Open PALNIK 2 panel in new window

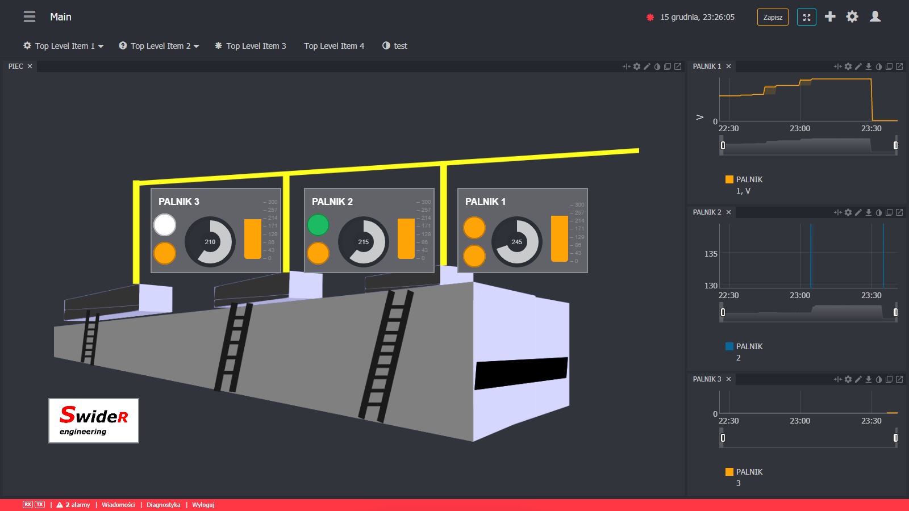tap(899, 212)
